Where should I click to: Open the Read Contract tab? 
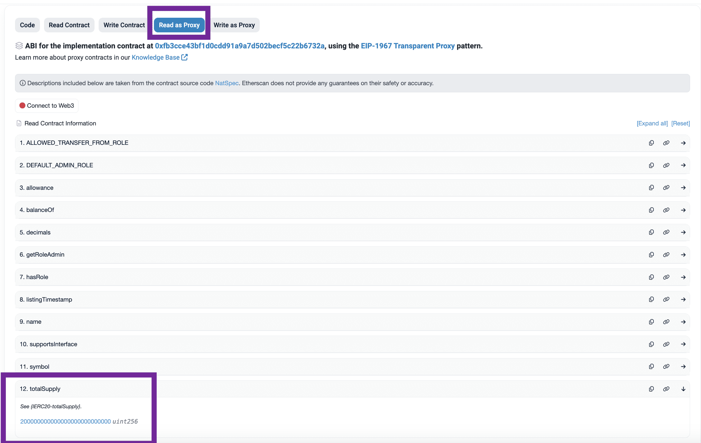tap(69, 25)
